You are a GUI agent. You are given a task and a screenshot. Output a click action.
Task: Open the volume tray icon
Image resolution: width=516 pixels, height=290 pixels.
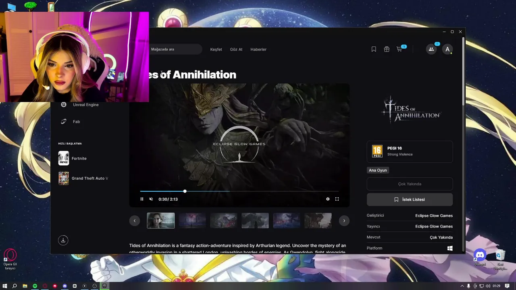pos(488,286)
